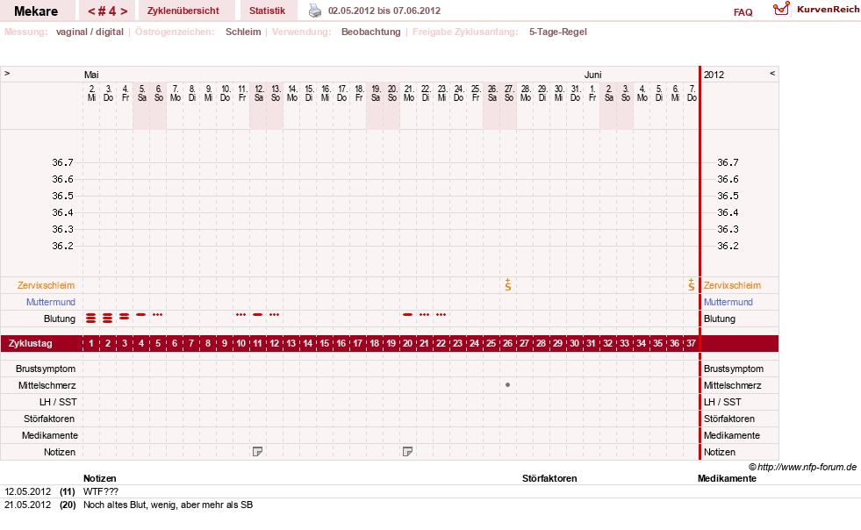Click spotting marker on cycle day 21
The image size is (861, 530).
[424, 315]
